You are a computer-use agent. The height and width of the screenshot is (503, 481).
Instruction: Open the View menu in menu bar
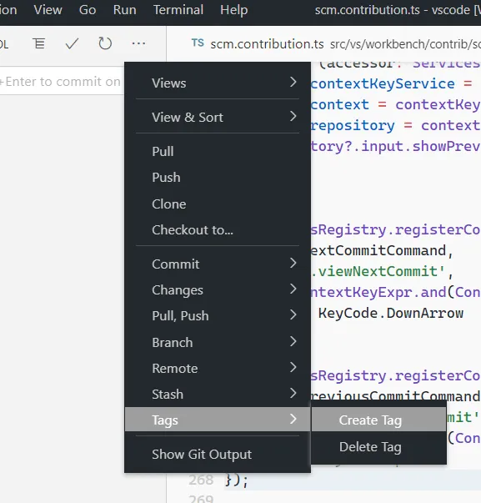click(48, 10)
